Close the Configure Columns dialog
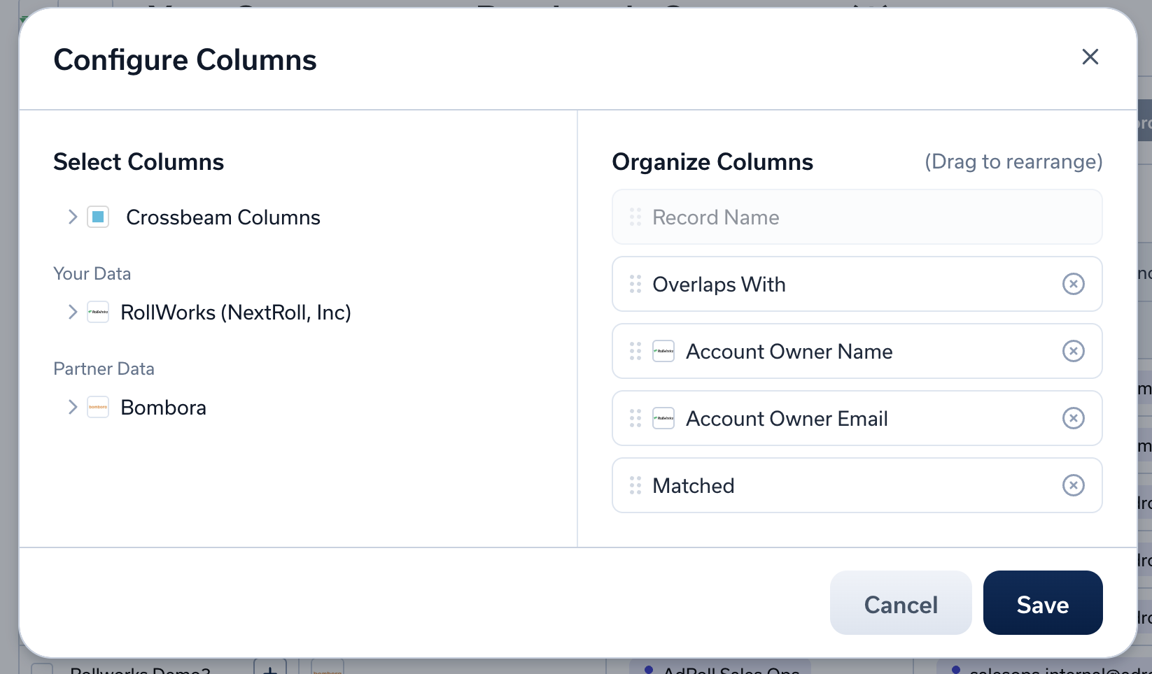Viewport: 1152px width, 674px height. coord(1090,57)
